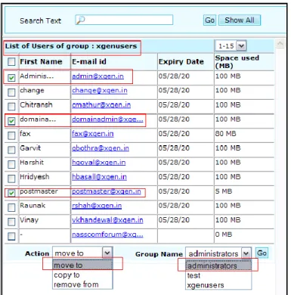
Task: Select 'test' in the Group Name list
Action: pos(218,275)
